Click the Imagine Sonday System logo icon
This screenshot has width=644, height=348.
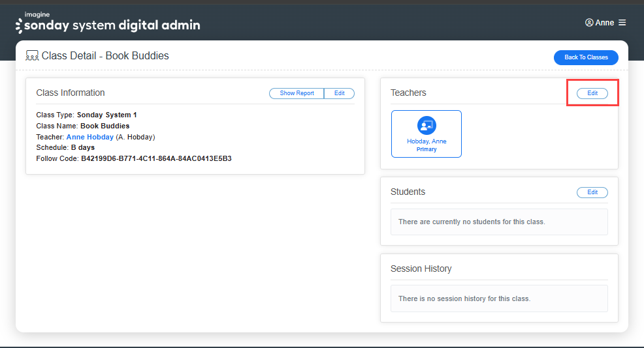coord(18,25)
